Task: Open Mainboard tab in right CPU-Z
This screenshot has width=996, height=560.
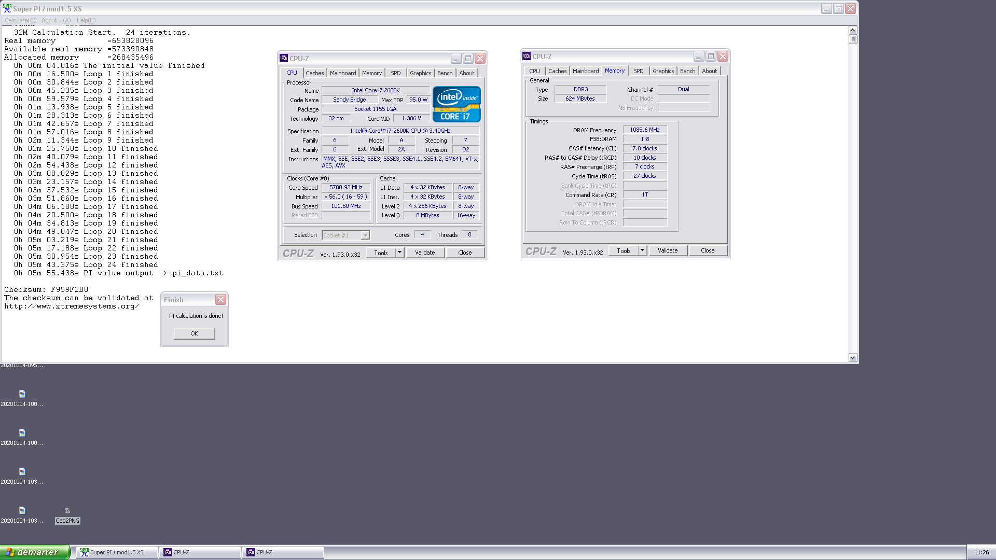Action: (x=586, y=71)
